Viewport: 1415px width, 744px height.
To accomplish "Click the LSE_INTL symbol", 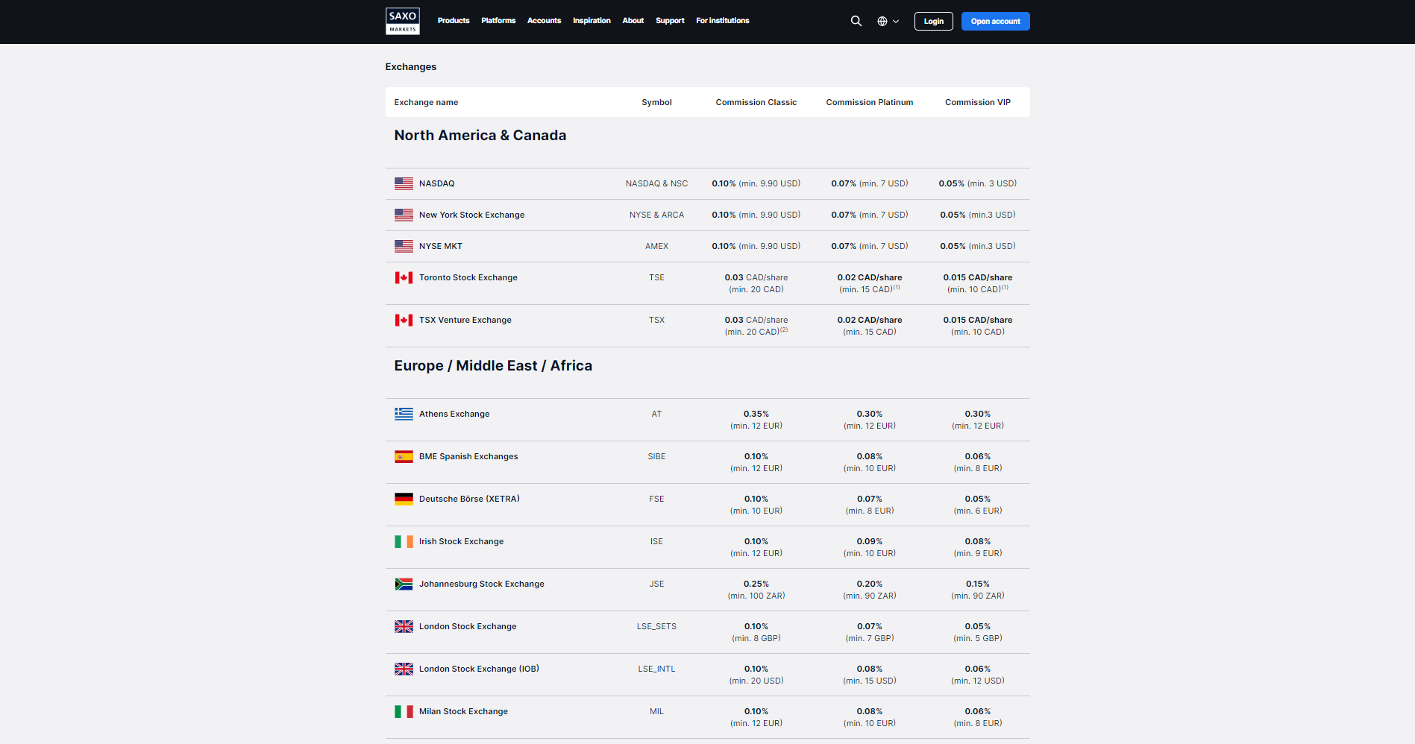I will click(656, 669).
